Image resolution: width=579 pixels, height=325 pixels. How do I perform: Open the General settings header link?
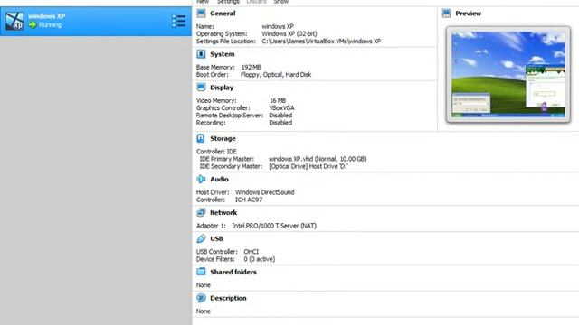(x=223, y=14)
